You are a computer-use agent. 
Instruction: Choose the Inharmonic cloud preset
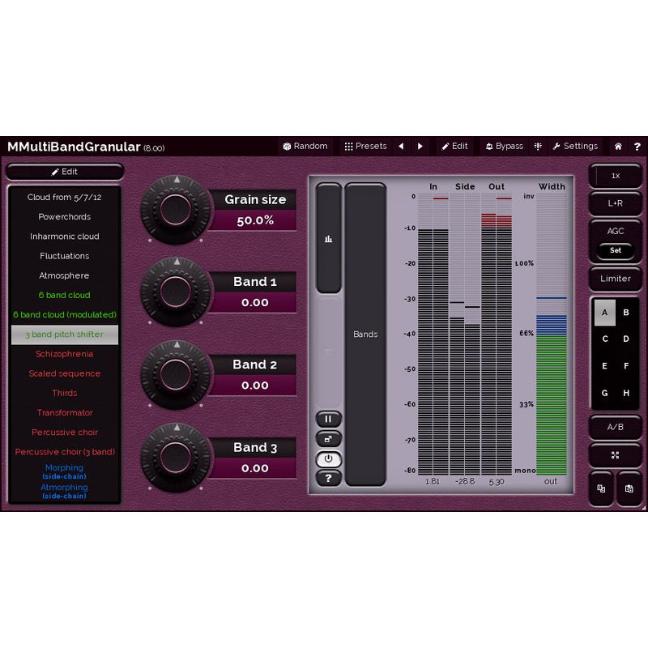pyautogui.click(x=65, y=237)
